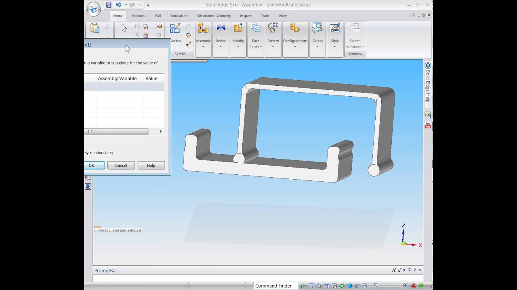Expand the Assemble dropdown arrow
This screenshot has width=517, height=290.
tap(203, 47)
